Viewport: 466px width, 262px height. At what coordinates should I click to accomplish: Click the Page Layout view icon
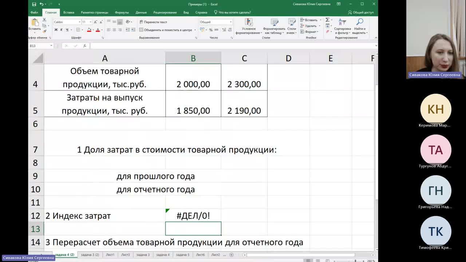coord(318,261)
